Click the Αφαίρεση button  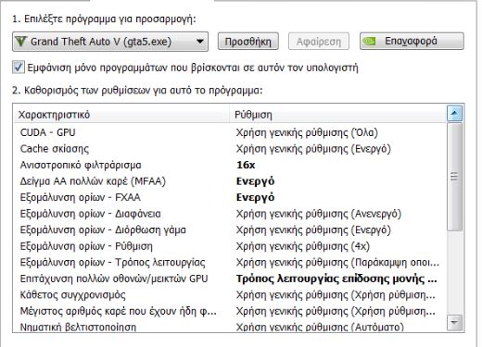pyautogui.click(x=319, y=42)
